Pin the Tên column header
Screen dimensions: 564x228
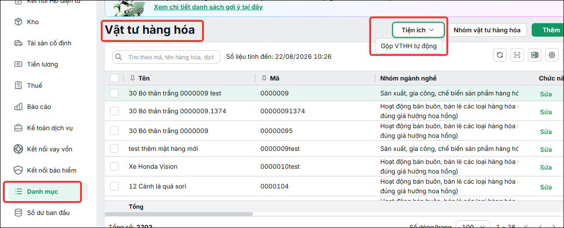(x=133, y=78)
